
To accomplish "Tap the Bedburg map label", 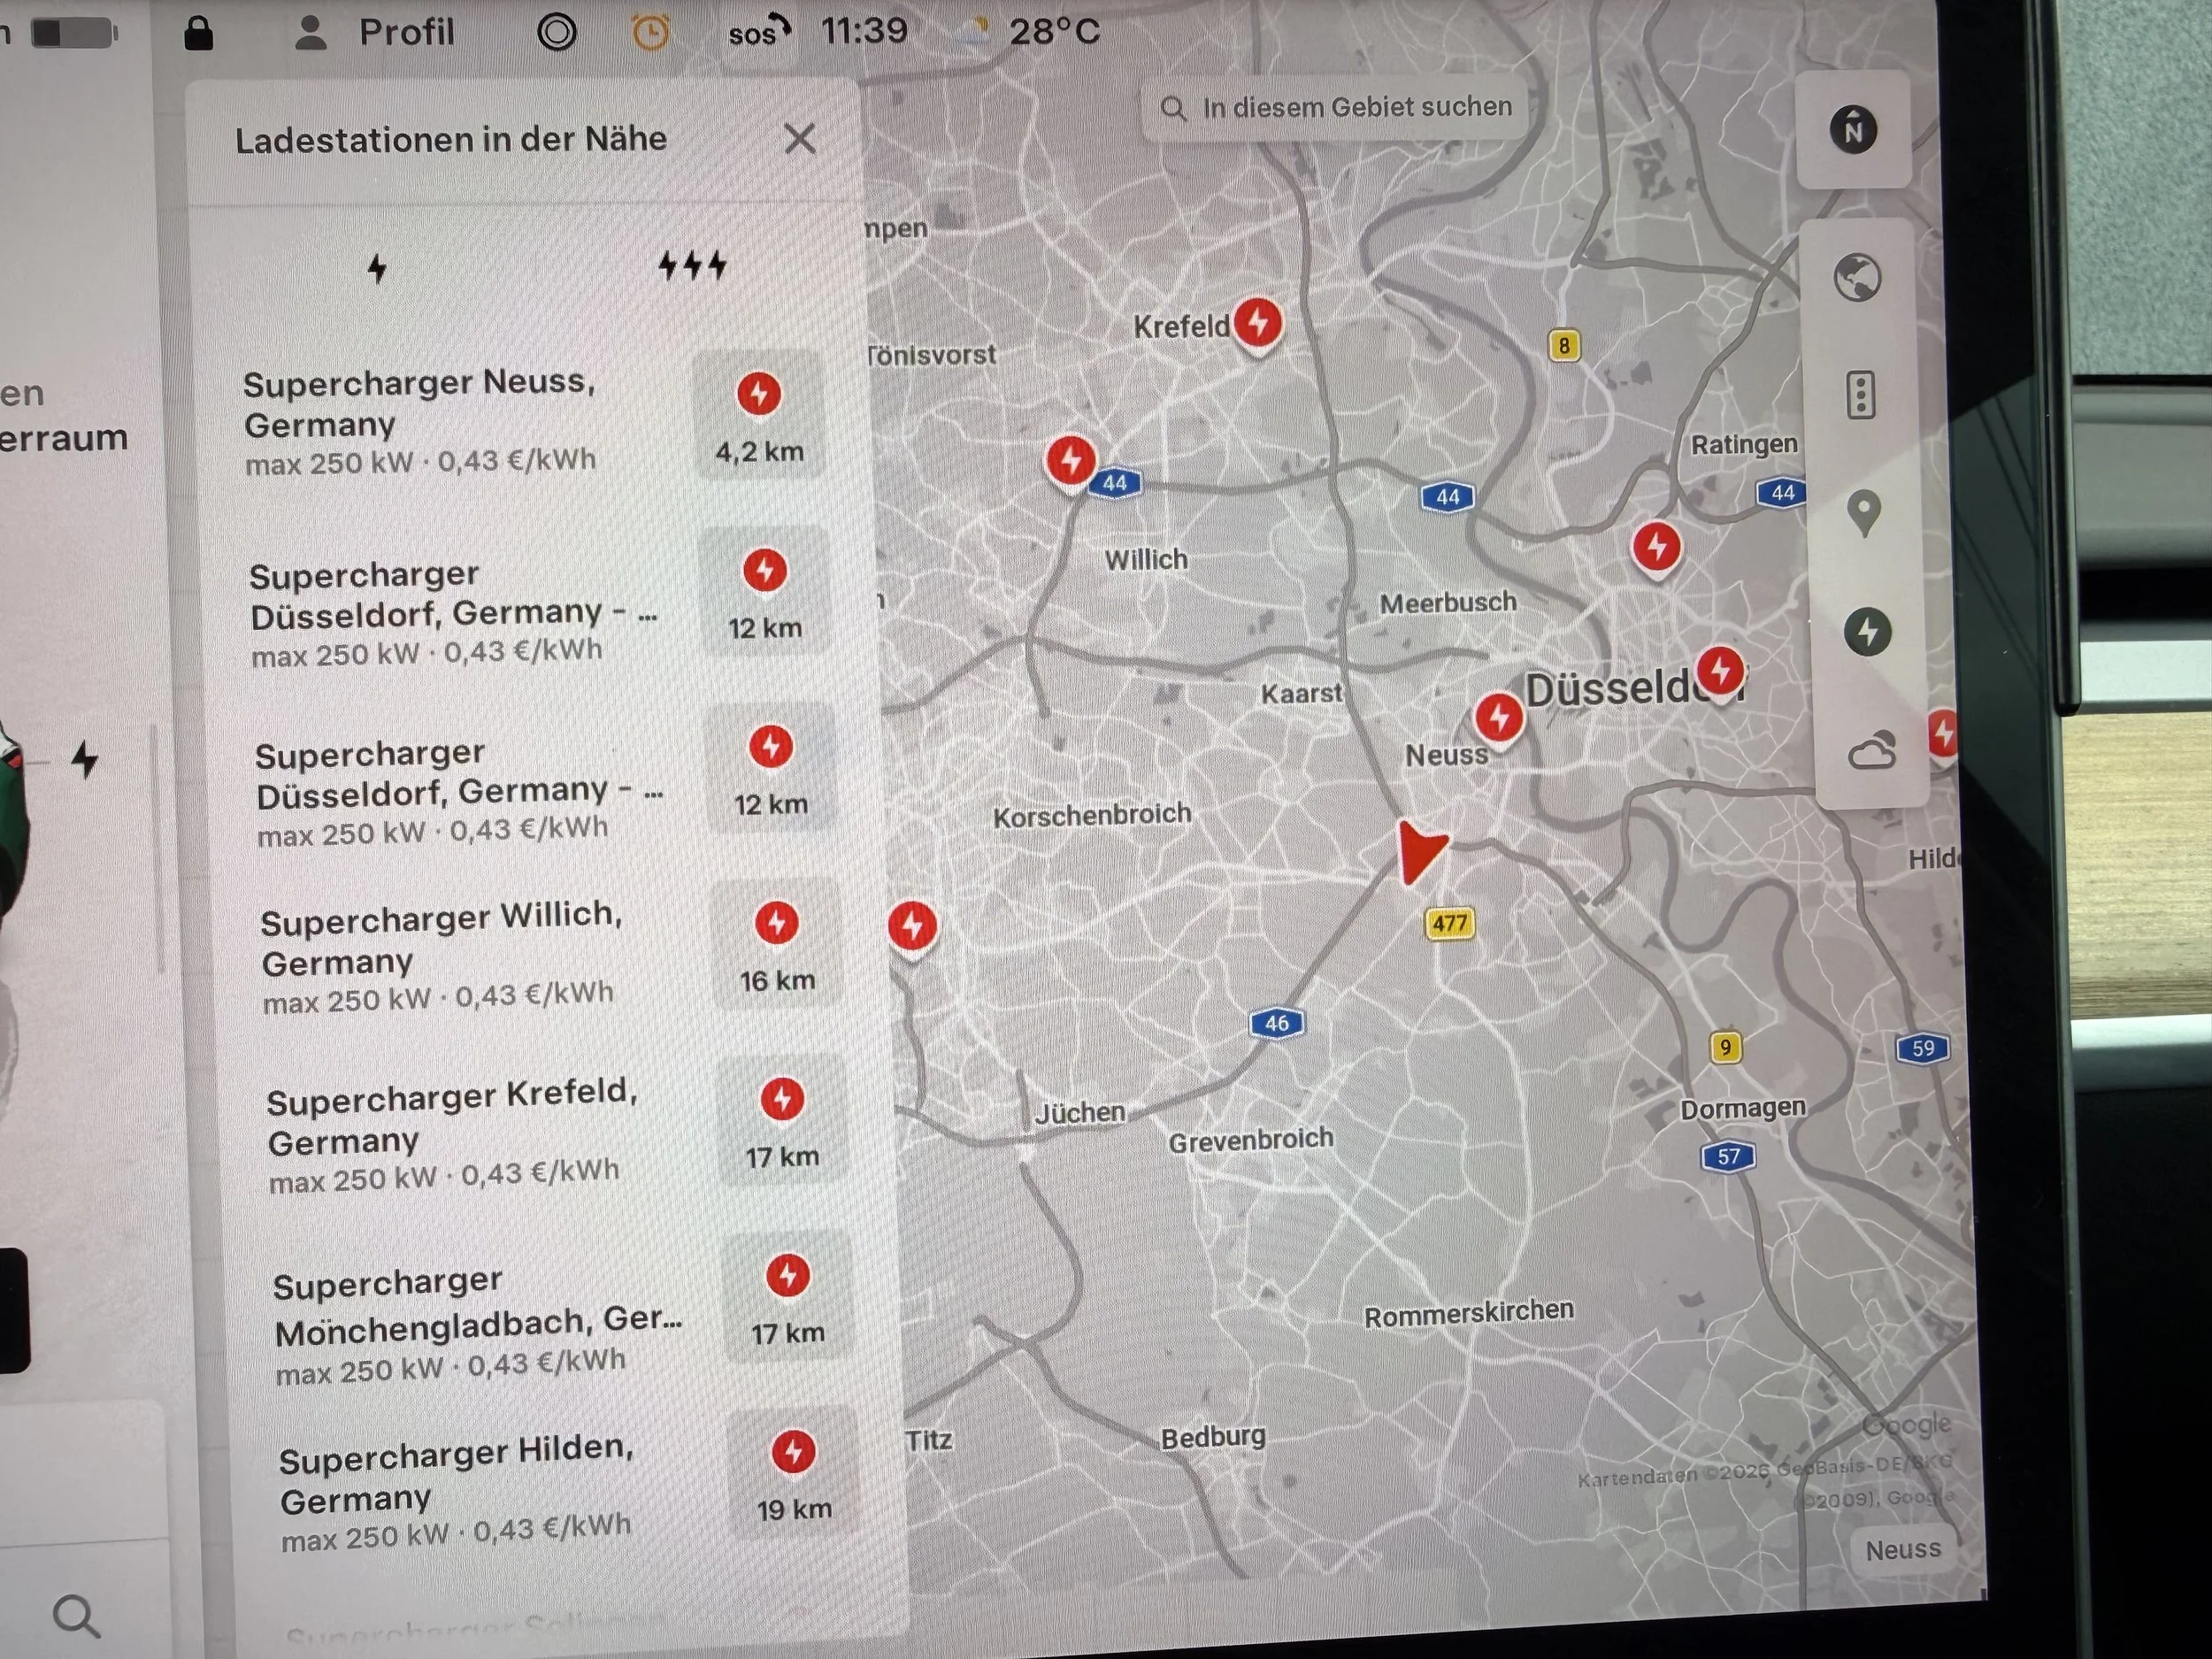I will point(1213,1438).
